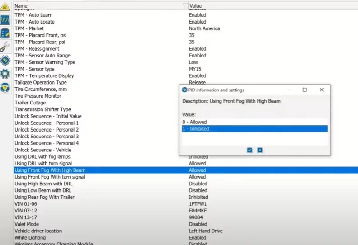
Task: Select 'TPM - Placard Rear, psi' row
Action: pyautogui.click(x=186, y=42)
